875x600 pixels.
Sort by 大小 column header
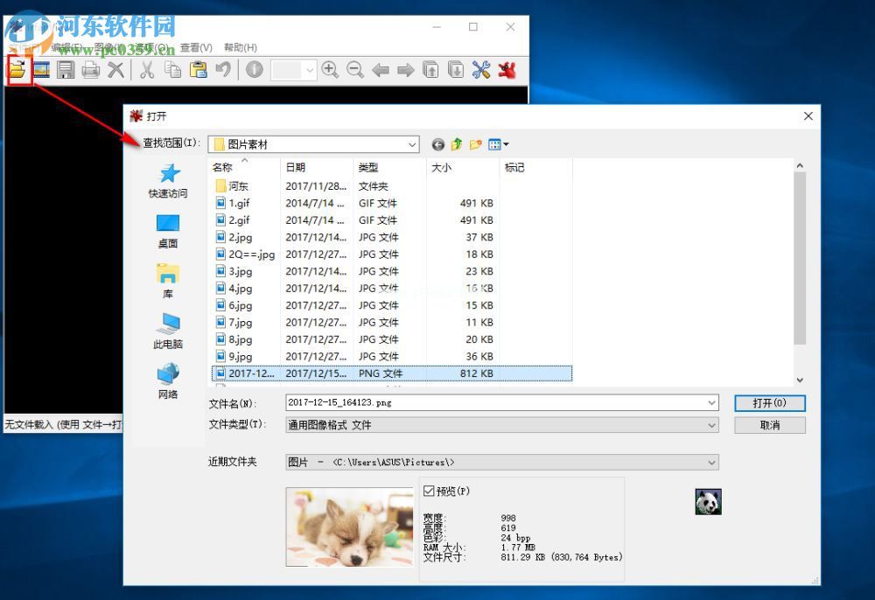[x=463, y=167]
